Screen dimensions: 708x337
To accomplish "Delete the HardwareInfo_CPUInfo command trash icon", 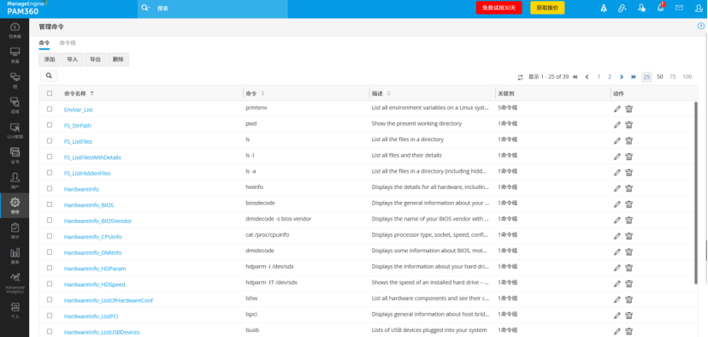I will coord(628,236).
